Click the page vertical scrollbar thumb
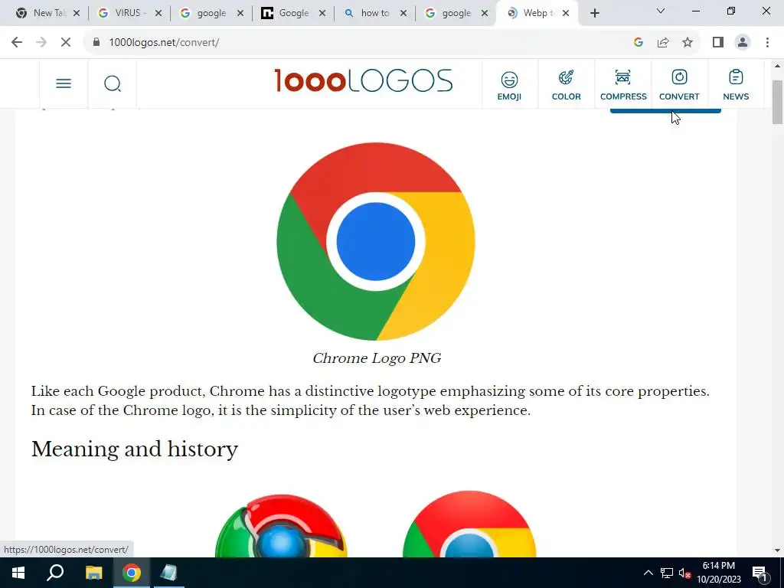The width and height of the screenshot is (784, 588). (777, 102)
